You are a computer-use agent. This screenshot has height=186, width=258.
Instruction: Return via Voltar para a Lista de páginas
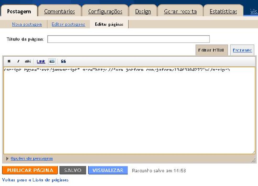[35, 180]
